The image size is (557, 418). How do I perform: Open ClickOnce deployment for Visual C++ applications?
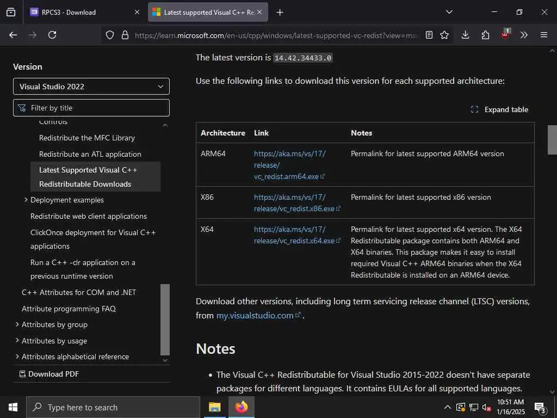[x=93, y=239]
